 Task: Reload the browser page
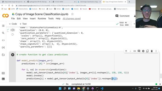(9, 6)
